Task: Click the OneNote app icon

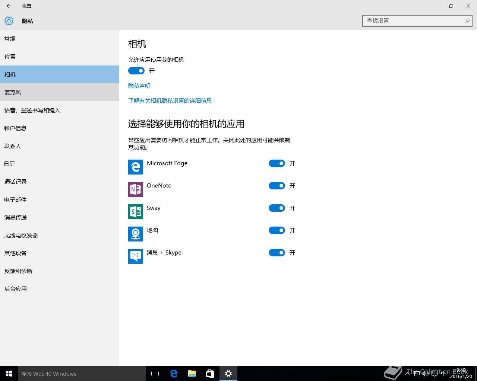Action: (136, 189)
